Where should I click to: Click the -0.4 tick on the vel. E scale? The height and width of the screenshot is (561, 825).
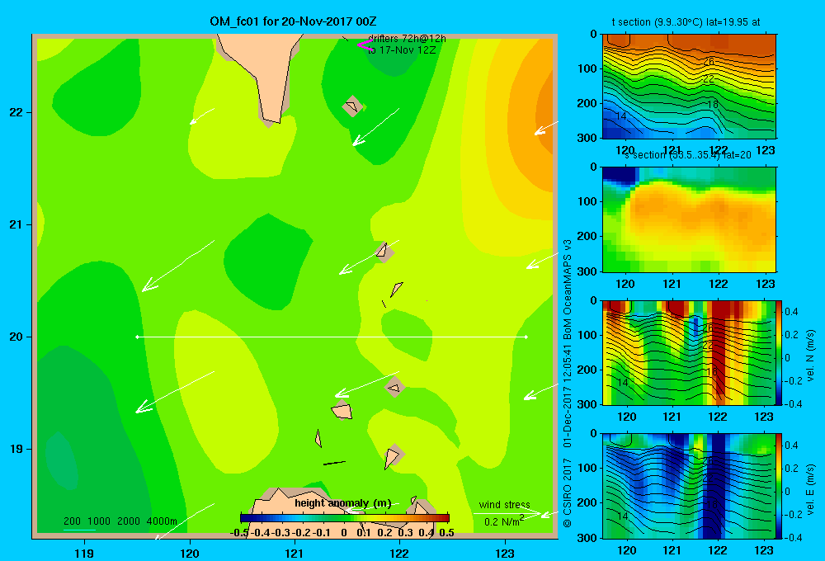793,537
